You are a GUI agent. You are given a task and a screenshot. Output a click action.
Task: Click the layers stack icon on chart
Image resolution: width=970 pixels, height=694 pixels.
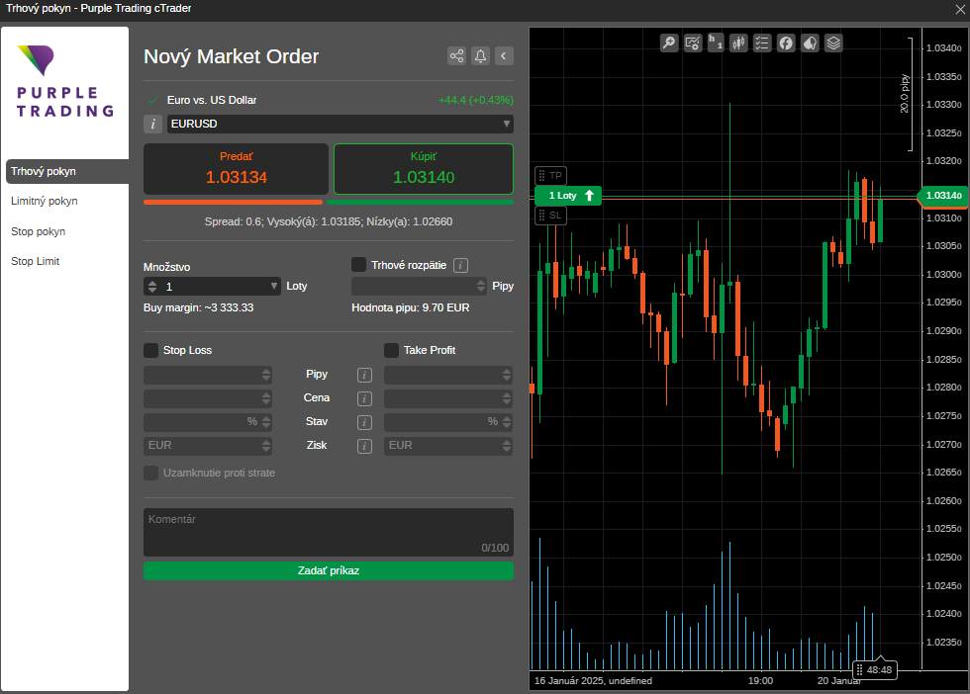coord(833,43)
